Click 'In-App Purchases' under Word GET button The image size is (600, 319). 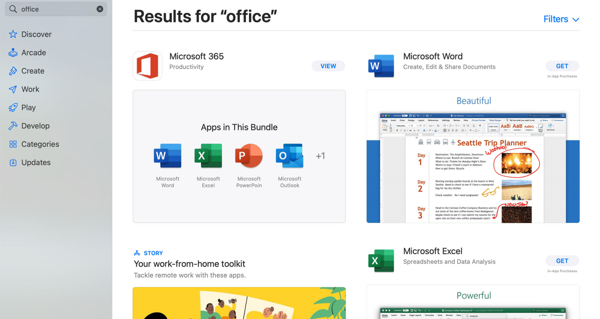point(562,76)
